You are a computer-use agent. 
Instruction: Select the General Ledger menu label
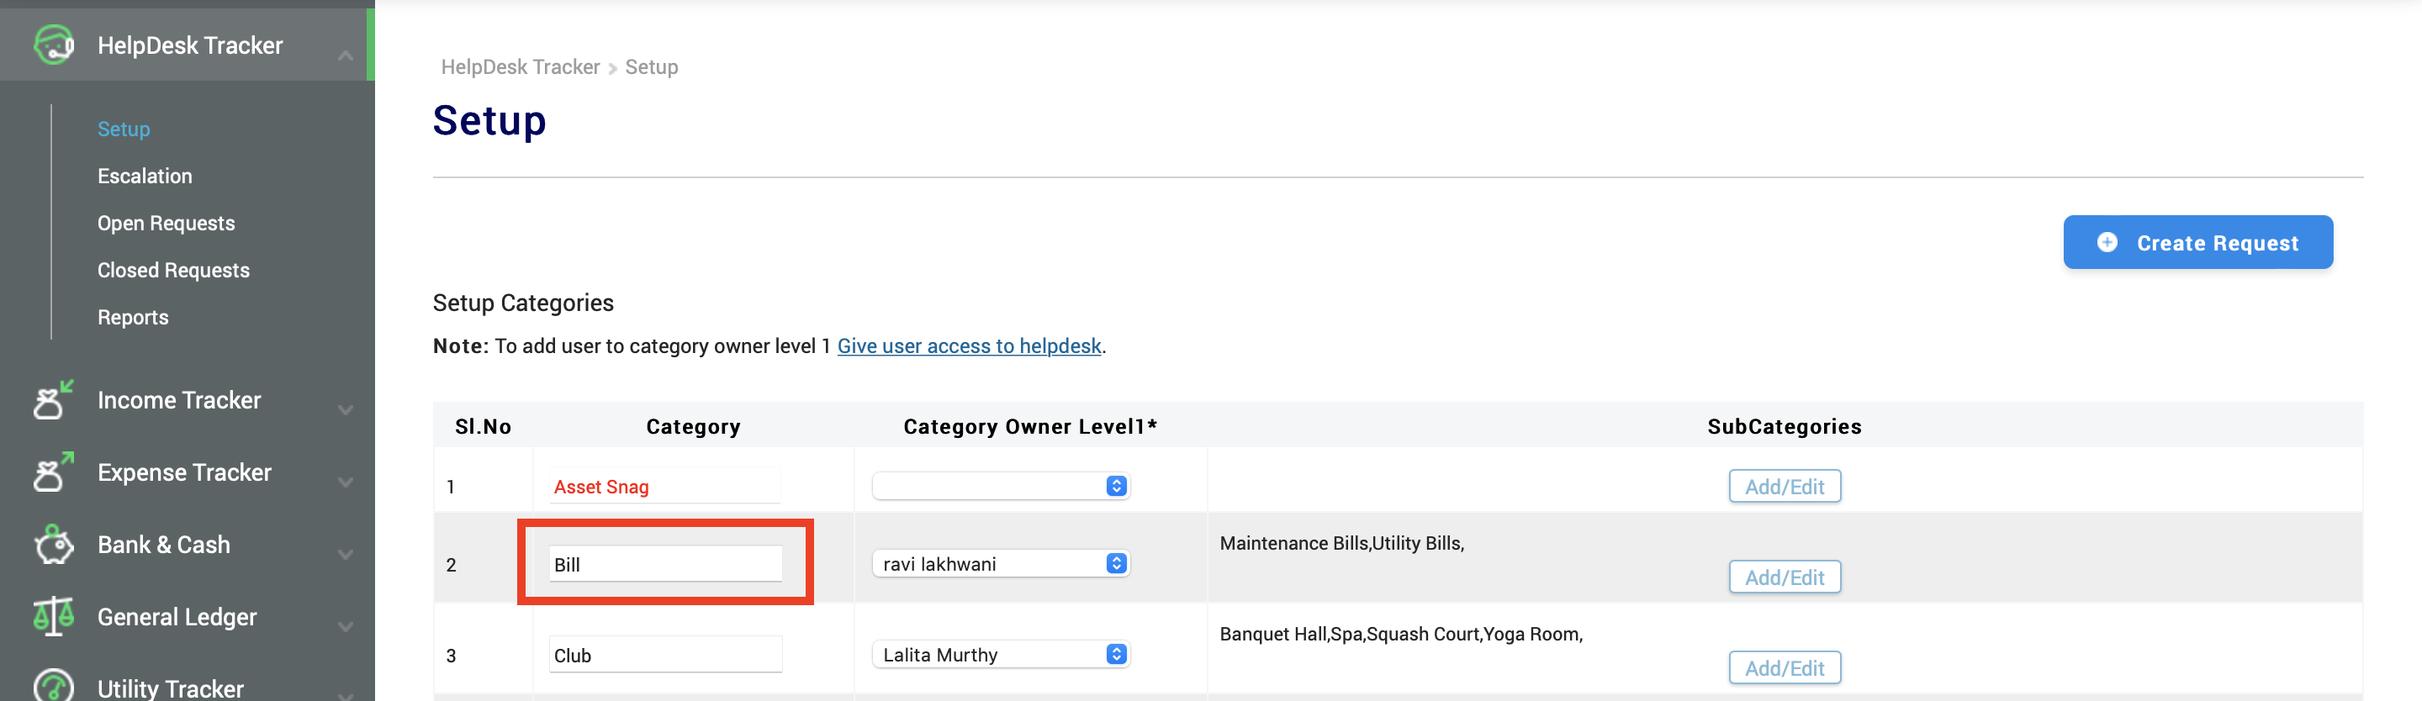(x=177, y=616)
